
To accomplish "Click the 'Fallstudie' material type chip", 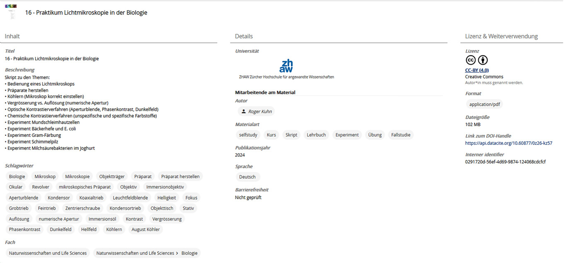I will (400, 135).
